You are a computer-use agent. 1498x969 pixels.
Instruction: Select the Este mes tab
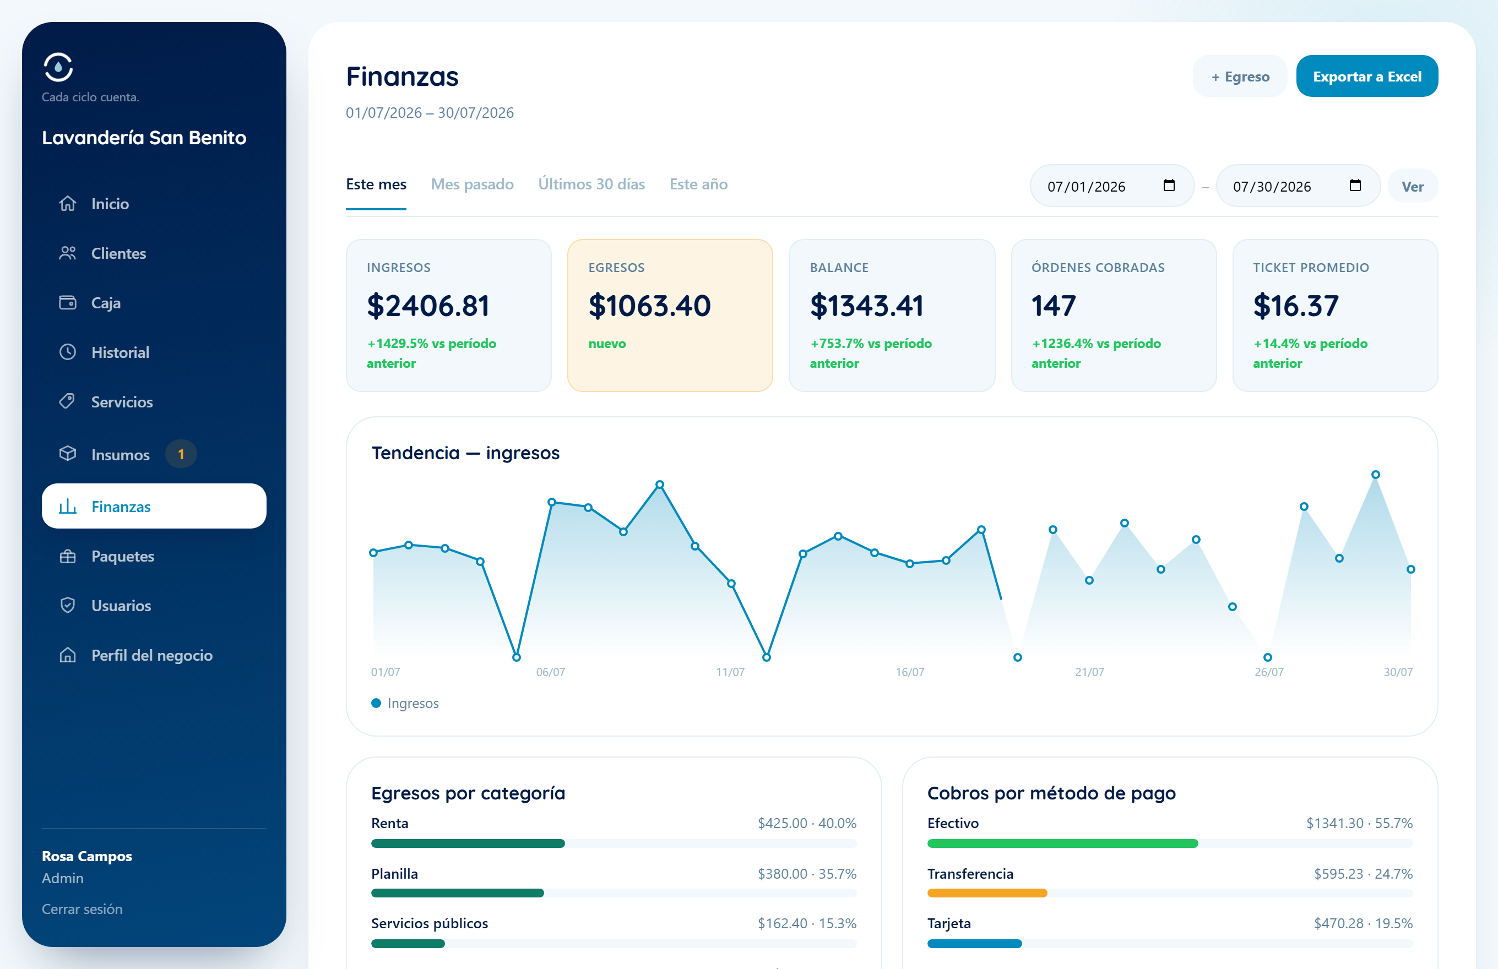click(x=376, y=184)
